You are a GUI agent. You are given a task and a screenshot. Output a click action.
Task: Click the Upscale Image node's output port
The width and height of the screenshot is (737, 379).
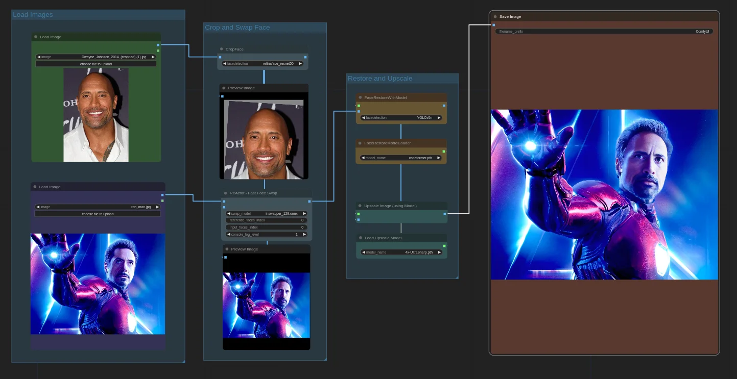tap(445, 214)
